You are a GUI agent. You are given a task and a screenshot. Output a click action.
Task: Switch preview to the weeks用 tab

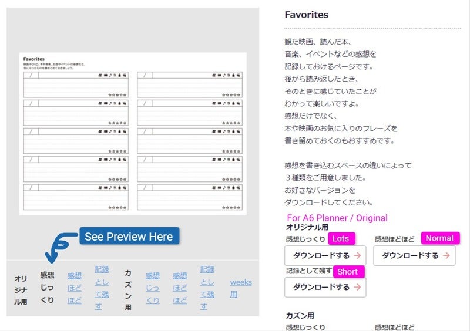point(241,288)
